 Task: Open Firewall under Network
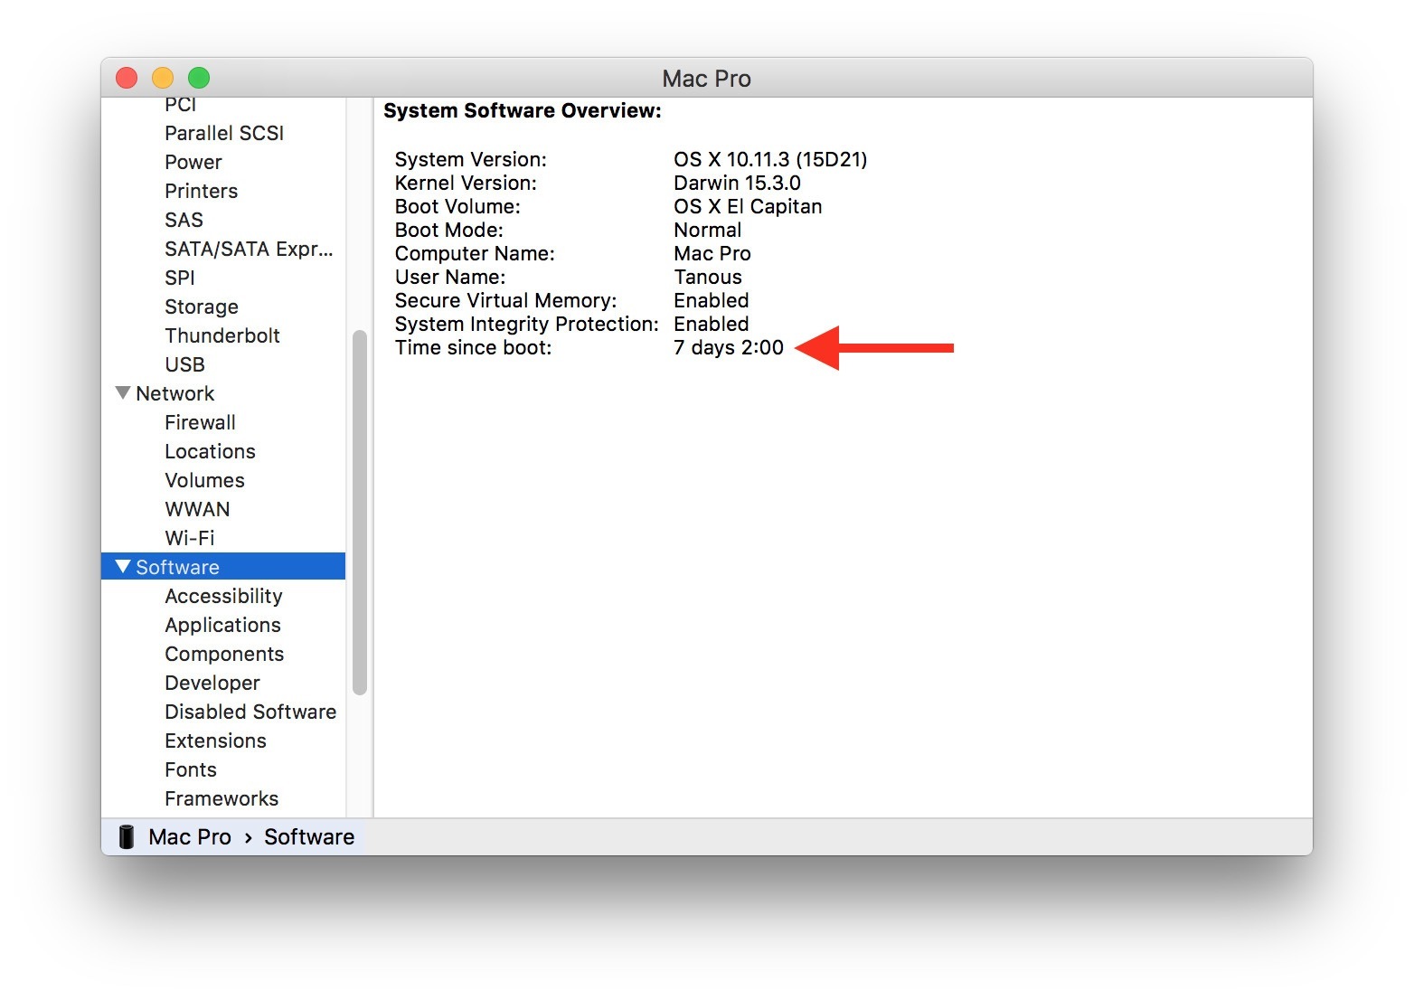tap(200, 422)
